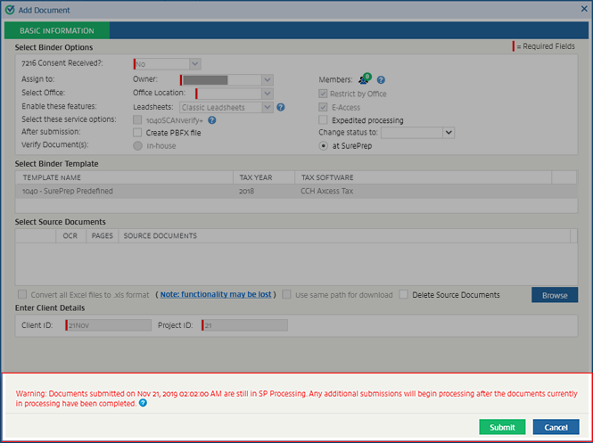
Task: Open the Change status to dropdown
Action: [x=449, y=133]
